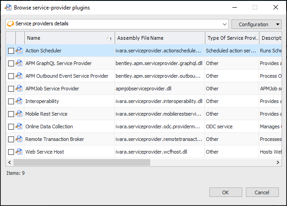Viewport: 287px width, 206px height.
Task: Click the Type Of Service Provider column header
Action: coord(232,38)
